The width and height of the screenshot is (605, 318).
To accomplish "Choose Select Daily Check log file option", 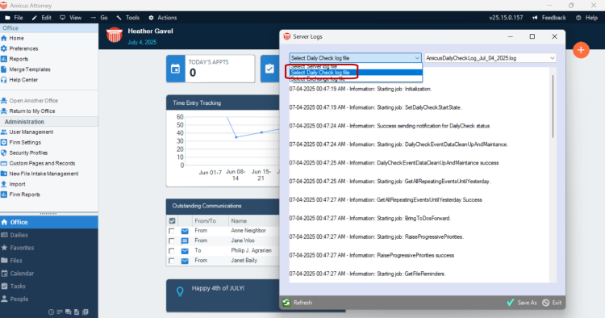I will 356,73.
